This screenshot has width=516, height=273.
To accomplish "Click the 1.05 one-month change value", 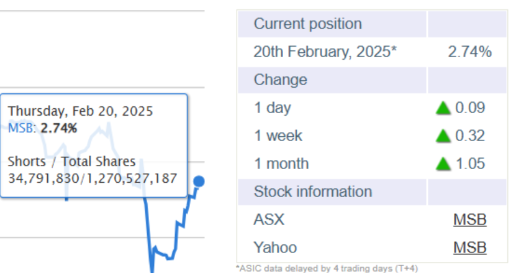I will 470,164.
